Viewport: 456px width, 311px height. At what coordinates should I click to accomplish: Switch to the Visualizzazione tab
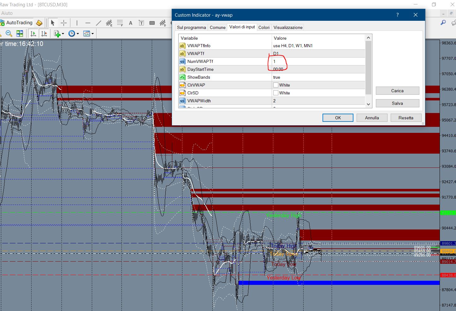(288, 27)
